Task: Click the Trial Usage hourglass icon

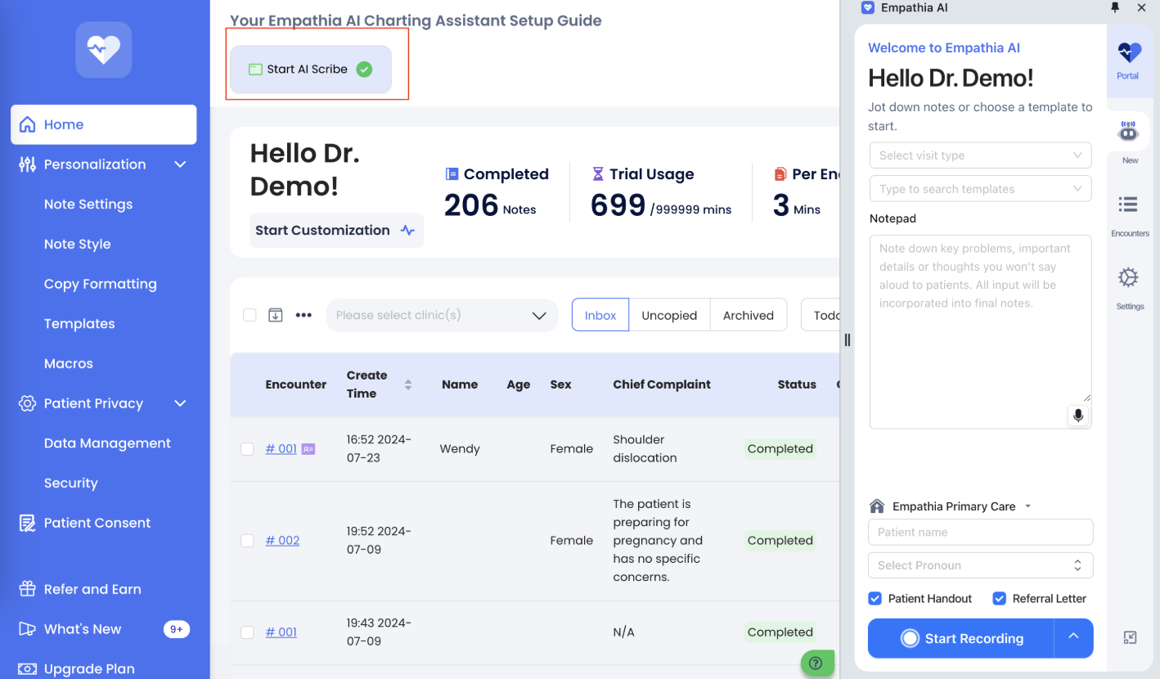Action: pos(598,174)
